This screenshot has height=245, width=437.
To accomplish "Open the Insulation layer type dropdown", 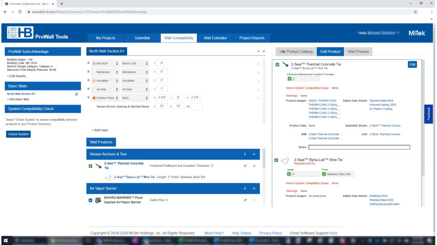I will (x=105, y=81).
